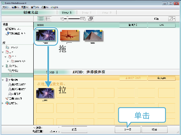181x135 pixels.
Task: Open the first menu in the menu bar
Action: pos(5,7)
